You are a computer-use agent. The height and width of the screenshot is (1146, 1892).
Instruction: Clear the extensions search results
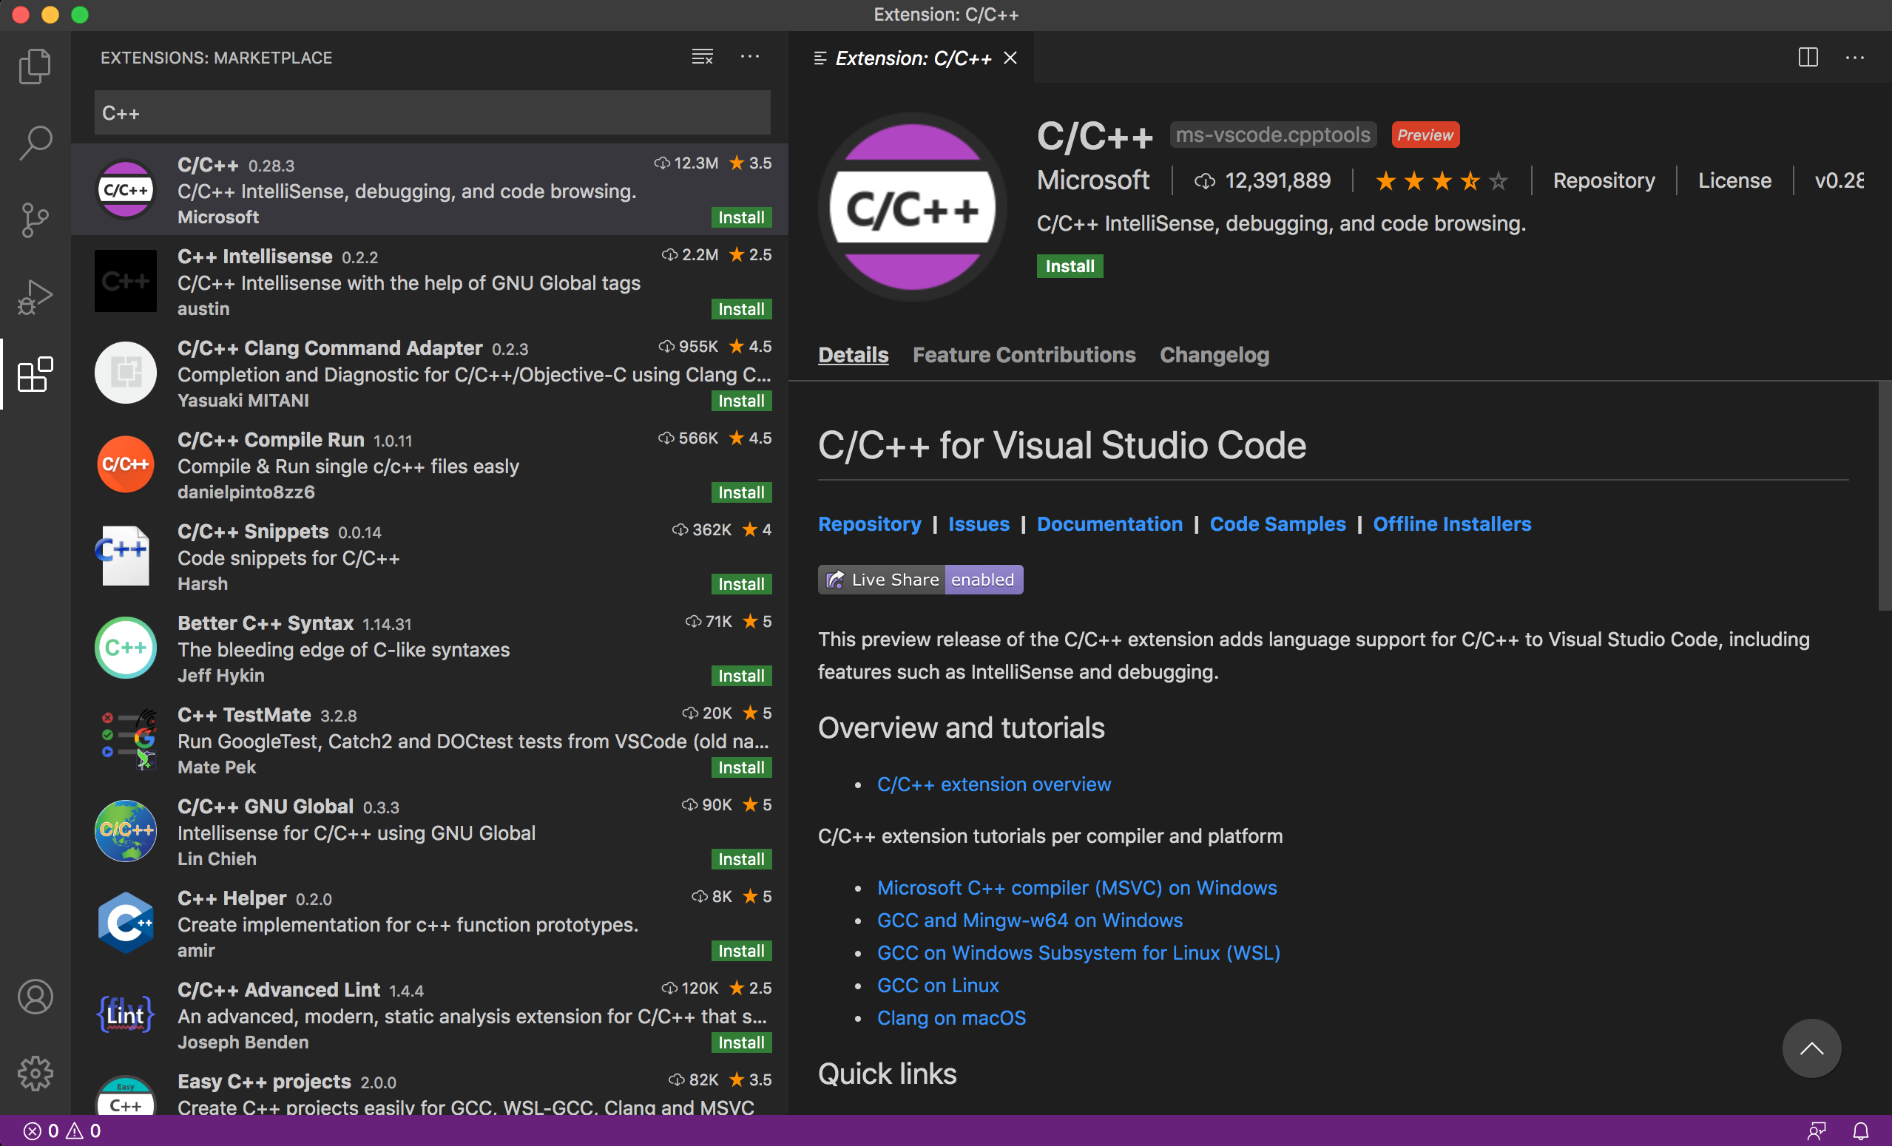point(702,58)
